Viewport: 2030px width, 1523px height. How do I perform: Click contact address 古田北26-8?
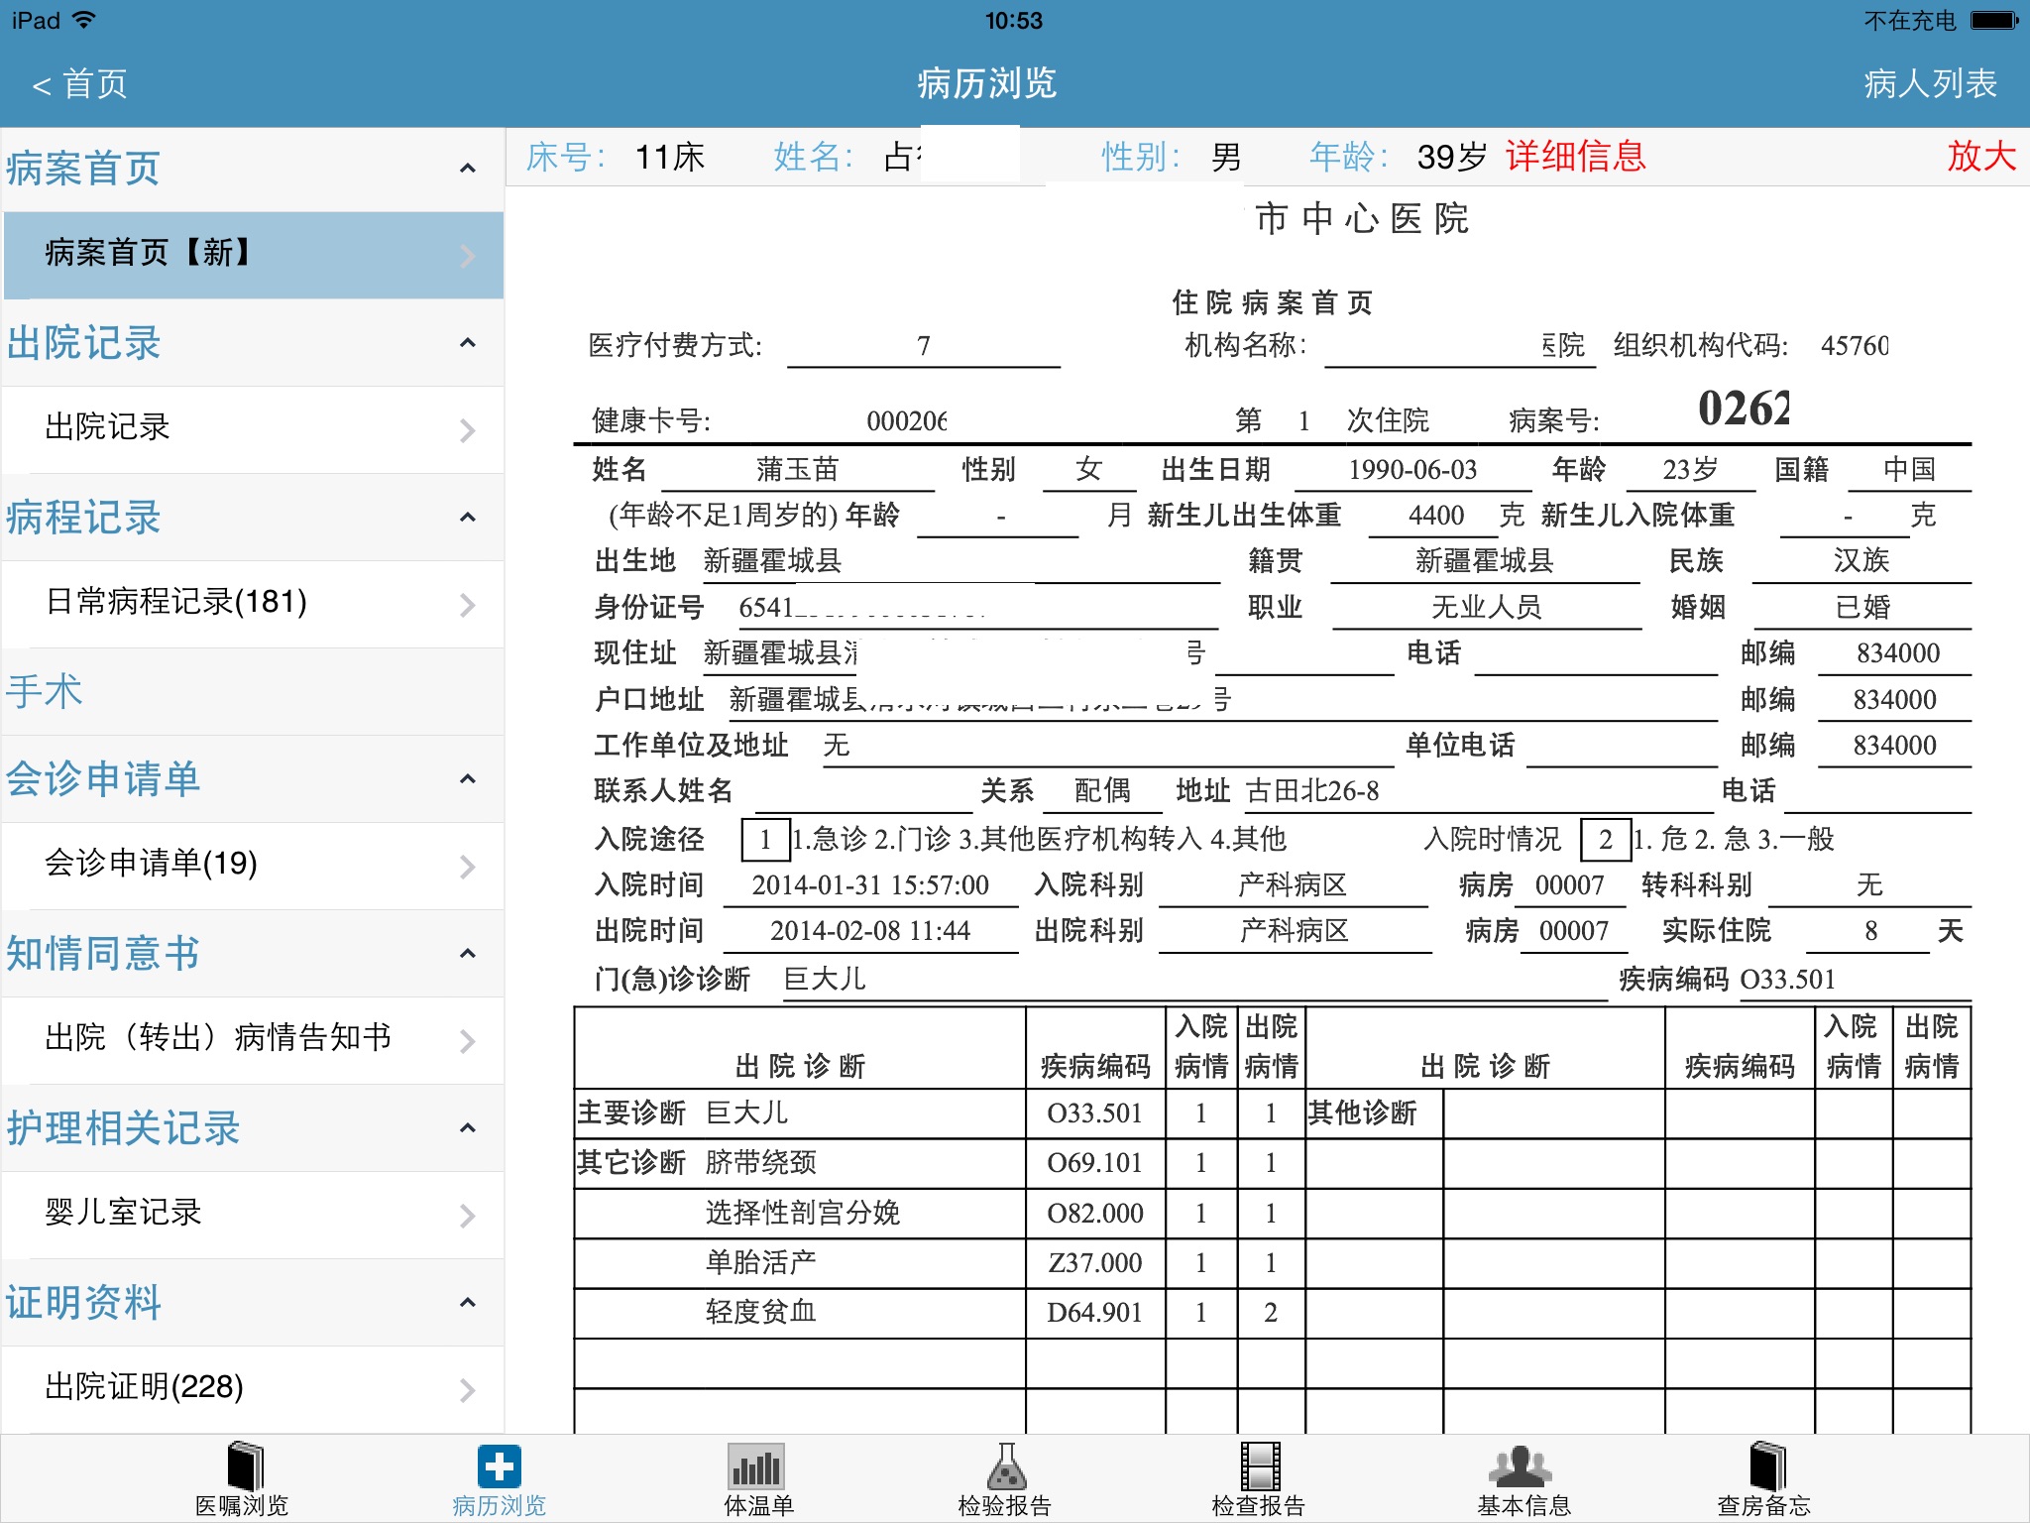(1311, 791)
